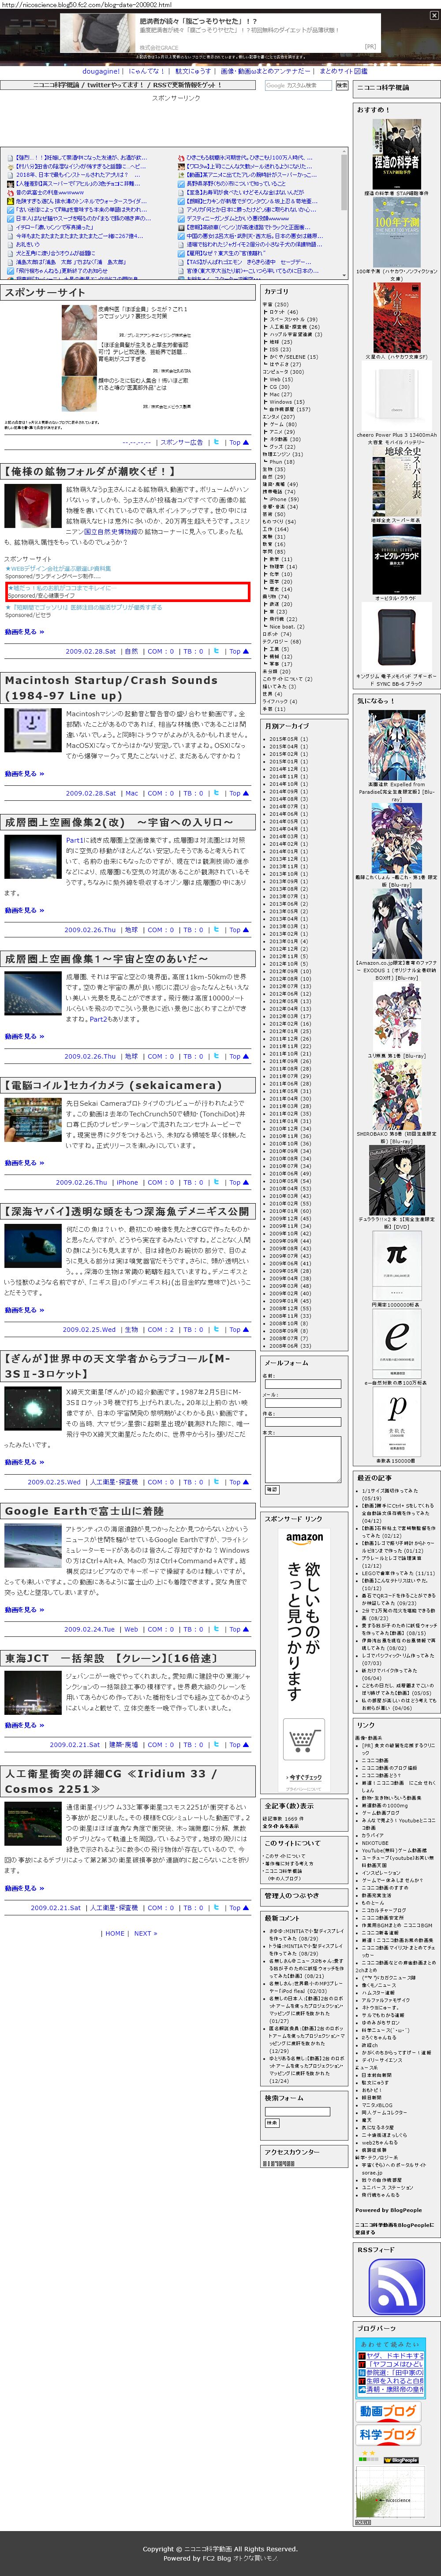Open 画像・動画upまとめアンテナだー nav link

tap(265, 71)
